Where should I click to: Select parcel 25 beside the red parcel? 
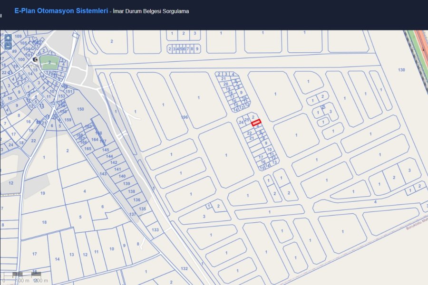[246, 119]
